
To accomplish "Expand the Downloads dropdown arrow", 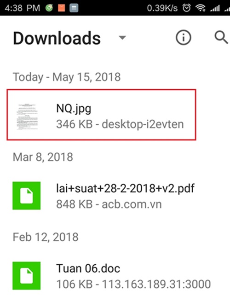I will pos(122,37).
